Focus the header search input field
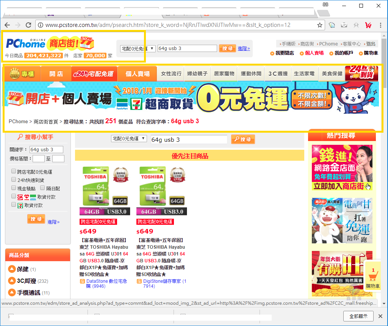Viewport: 388px width, 326px height. [x=187, y=49]
